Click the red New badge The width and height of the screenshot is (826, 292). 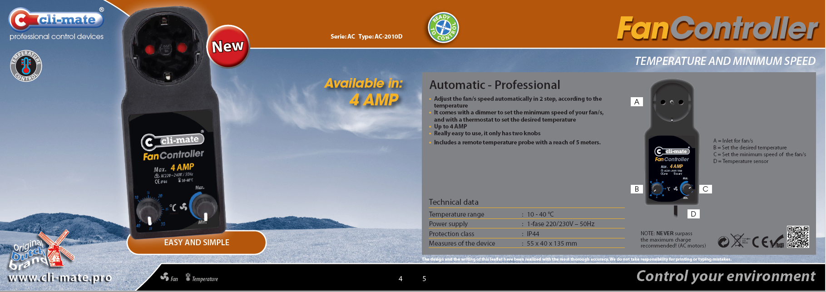228,46
